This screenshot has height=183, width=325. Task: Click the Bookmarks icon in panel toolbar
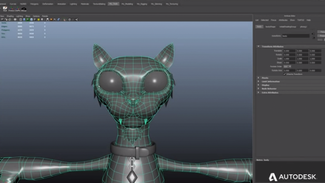10,19
